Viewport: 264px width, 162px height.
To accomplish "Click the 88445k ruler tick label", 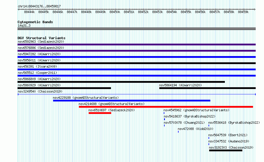I will 44,12.
